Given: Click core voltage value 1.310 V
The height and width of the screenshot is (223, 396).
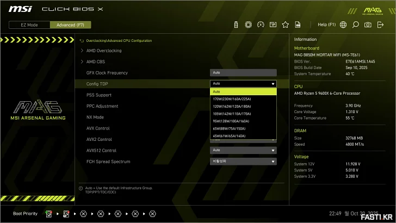Looking at the screenshot, I should click(352, 112).
